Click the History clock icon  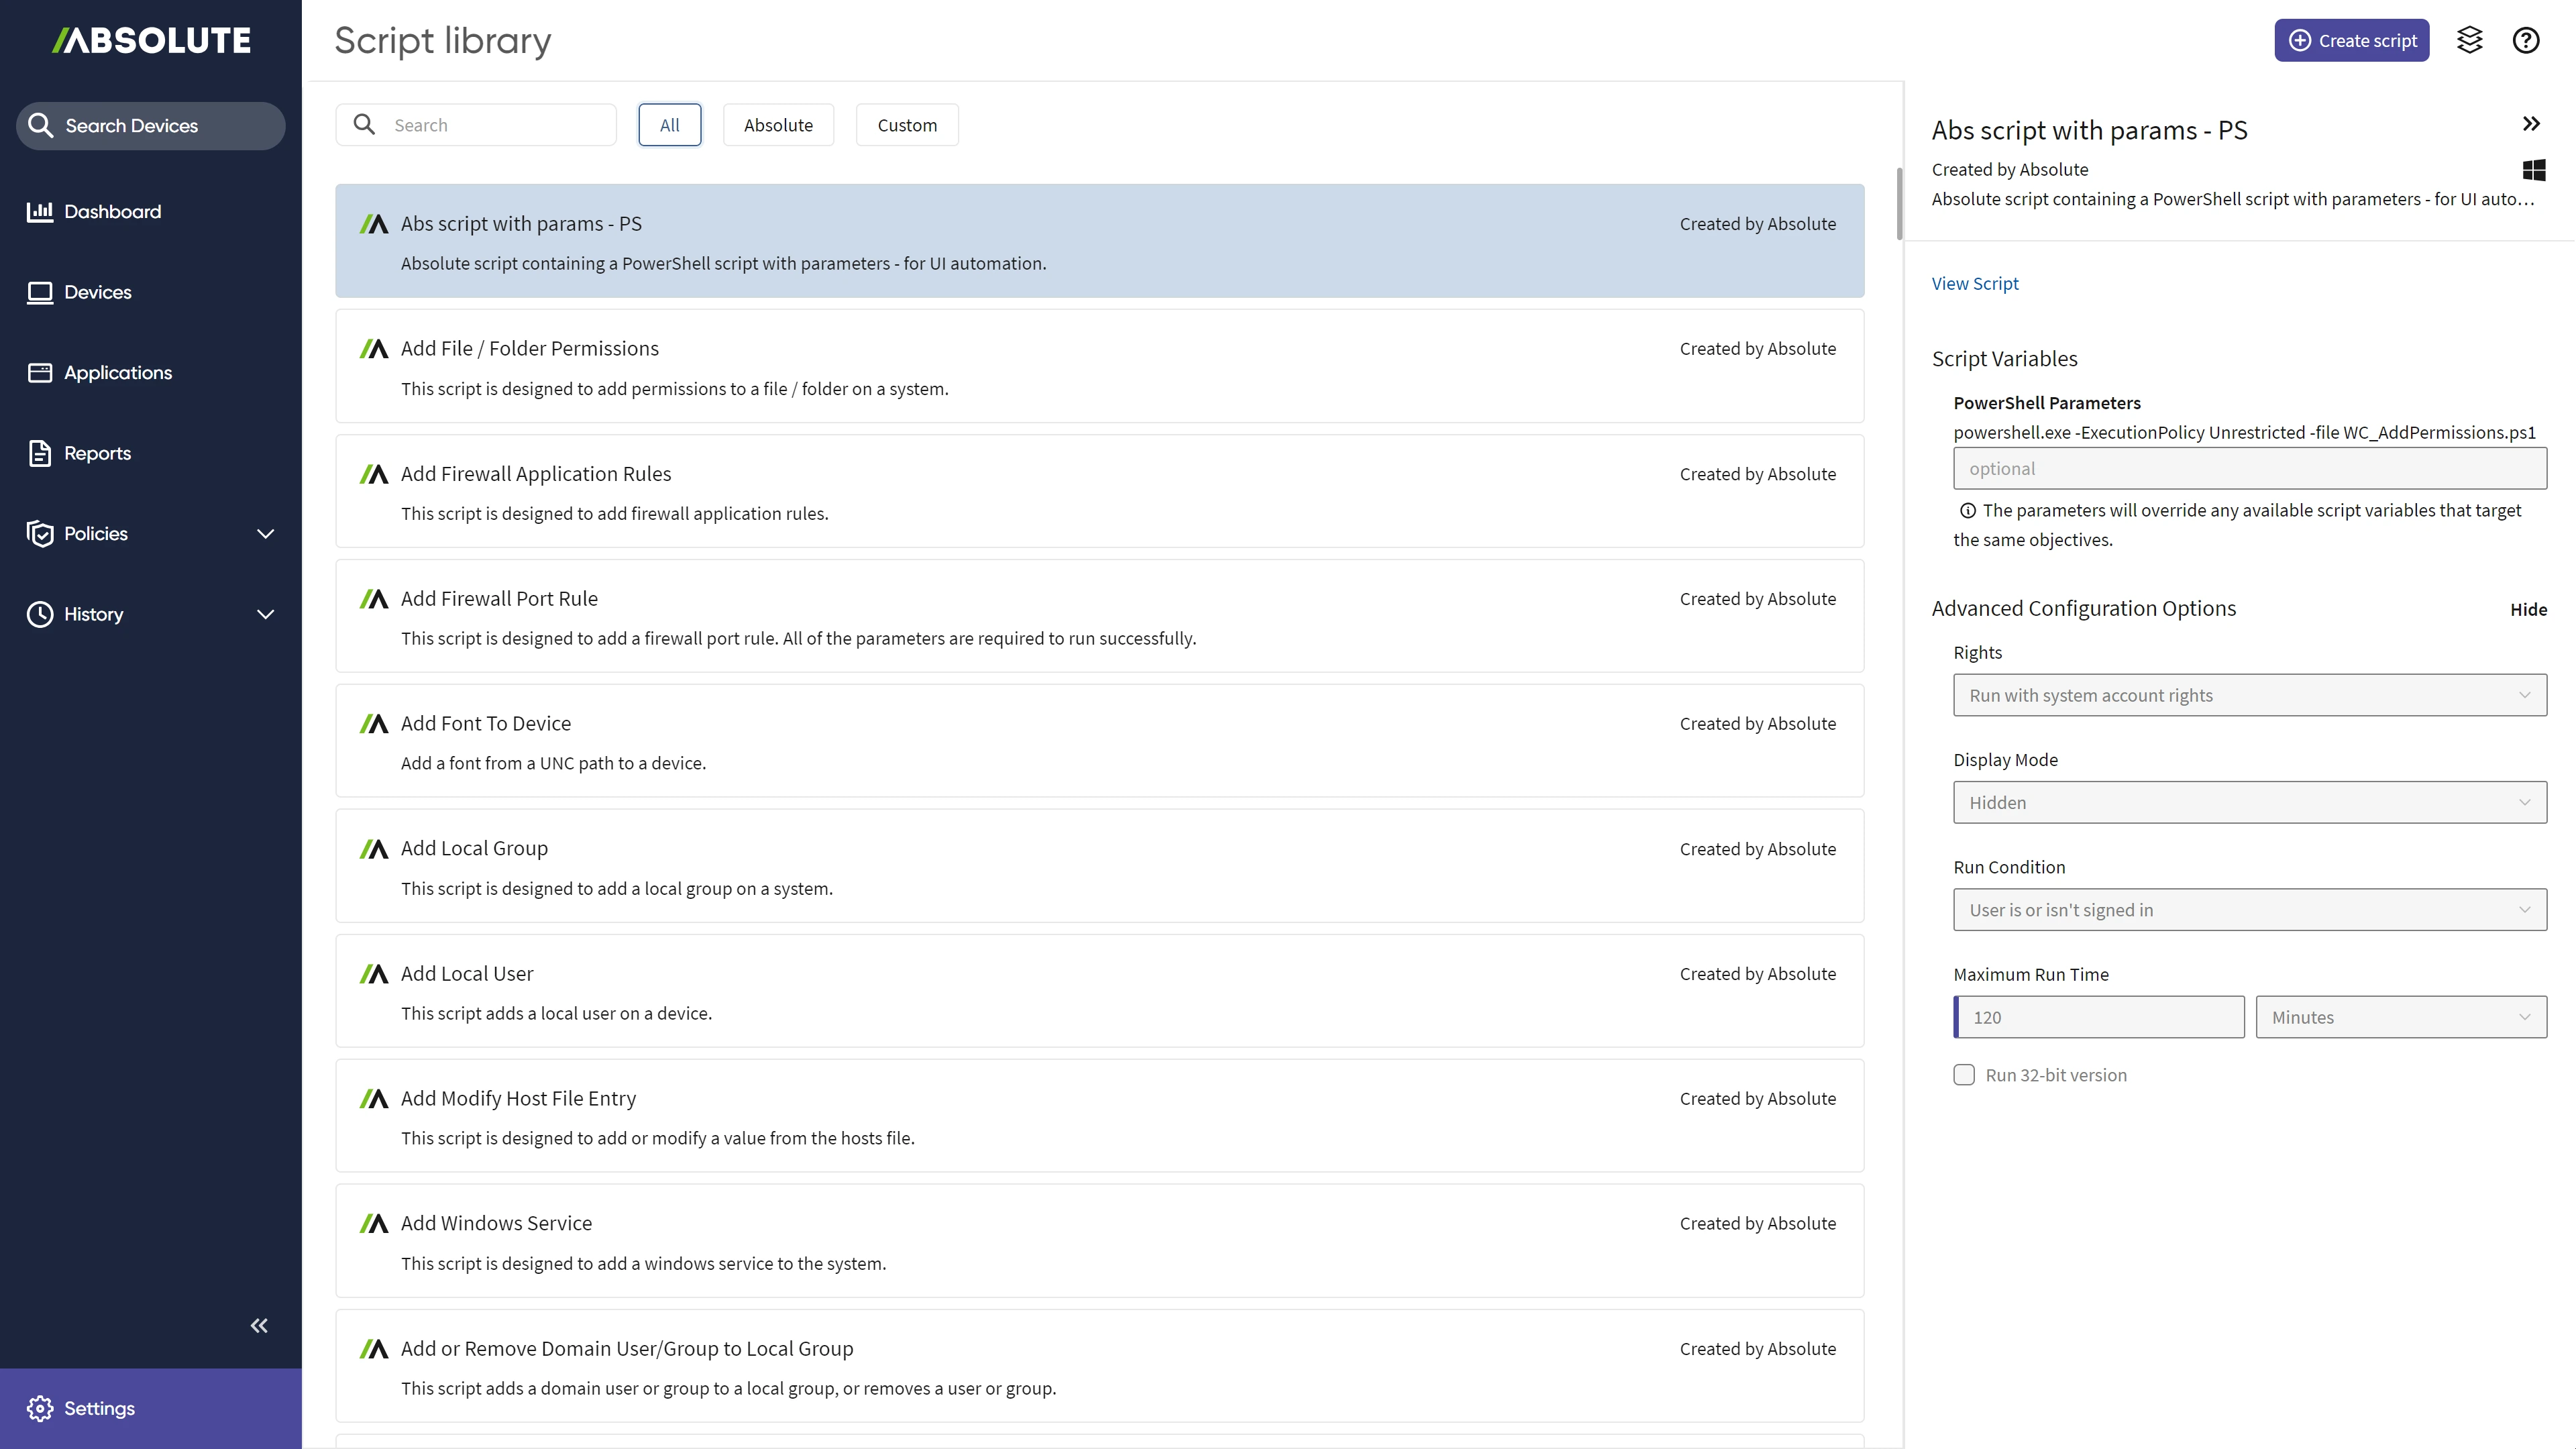pyautogui.click(x=40, y=614)
